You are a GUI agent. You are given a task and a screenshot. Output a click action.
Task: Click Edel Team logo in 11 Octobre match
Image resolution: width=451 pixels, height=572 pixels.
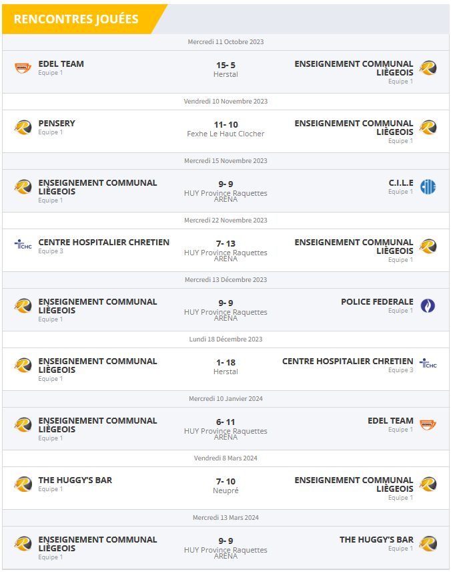coord(23,68)
